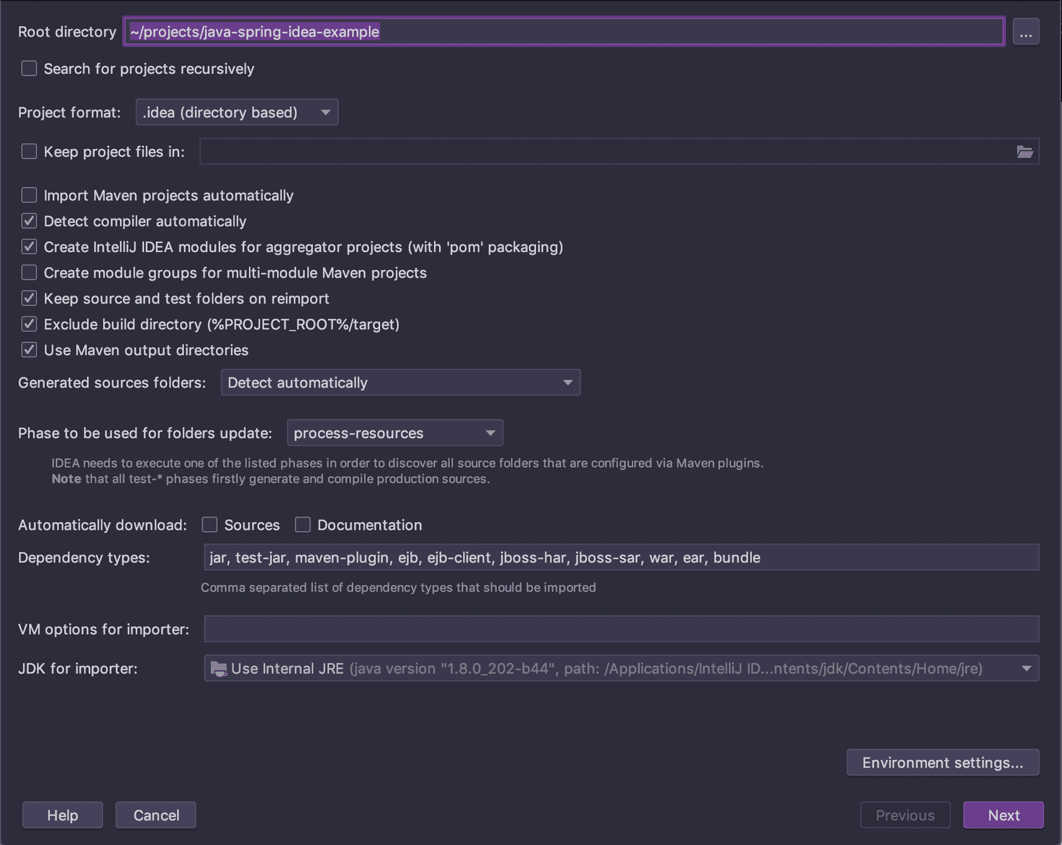Turn off Use Maven output directories
Screen dimensions: 1062x845
click(29, 350)
